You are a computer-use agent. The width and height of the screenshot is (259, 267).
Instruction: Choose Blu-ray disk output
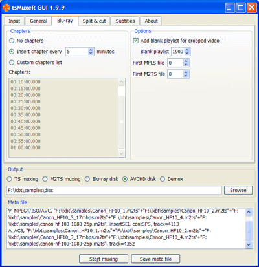[102, 179]
